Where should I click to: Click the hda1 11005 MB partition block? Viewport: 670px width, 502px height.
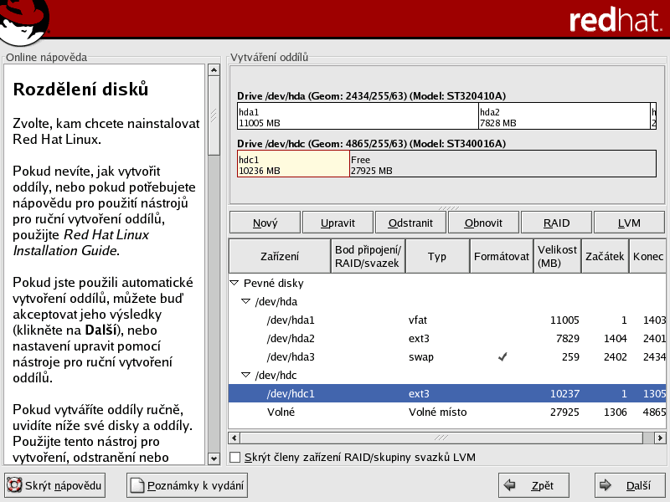(x=358, y=115)
